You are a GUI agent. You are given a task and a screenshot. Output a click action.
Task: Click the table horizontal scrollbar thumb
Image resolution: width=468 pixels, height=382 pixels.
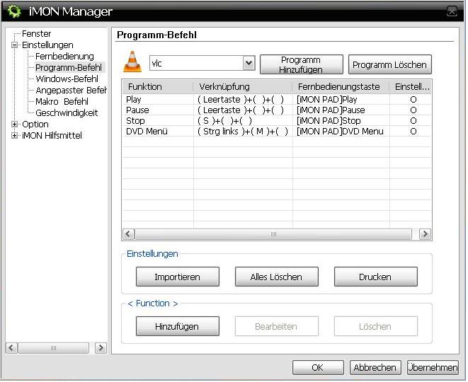(273, 234)
